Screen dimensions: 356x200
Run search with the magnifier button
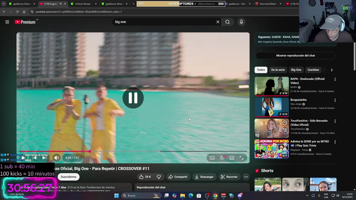coord(228,22)
